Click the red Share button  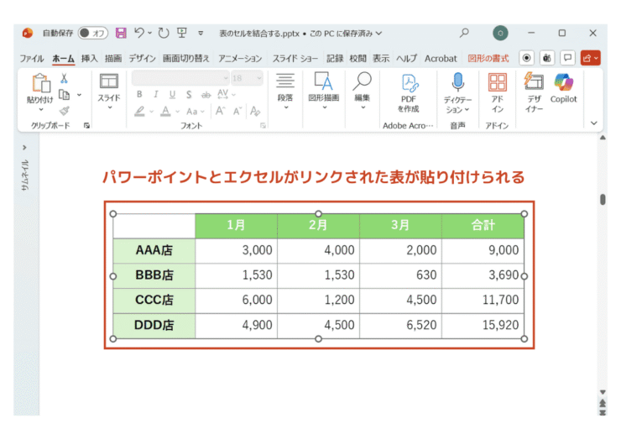click(x=590, y=58)
